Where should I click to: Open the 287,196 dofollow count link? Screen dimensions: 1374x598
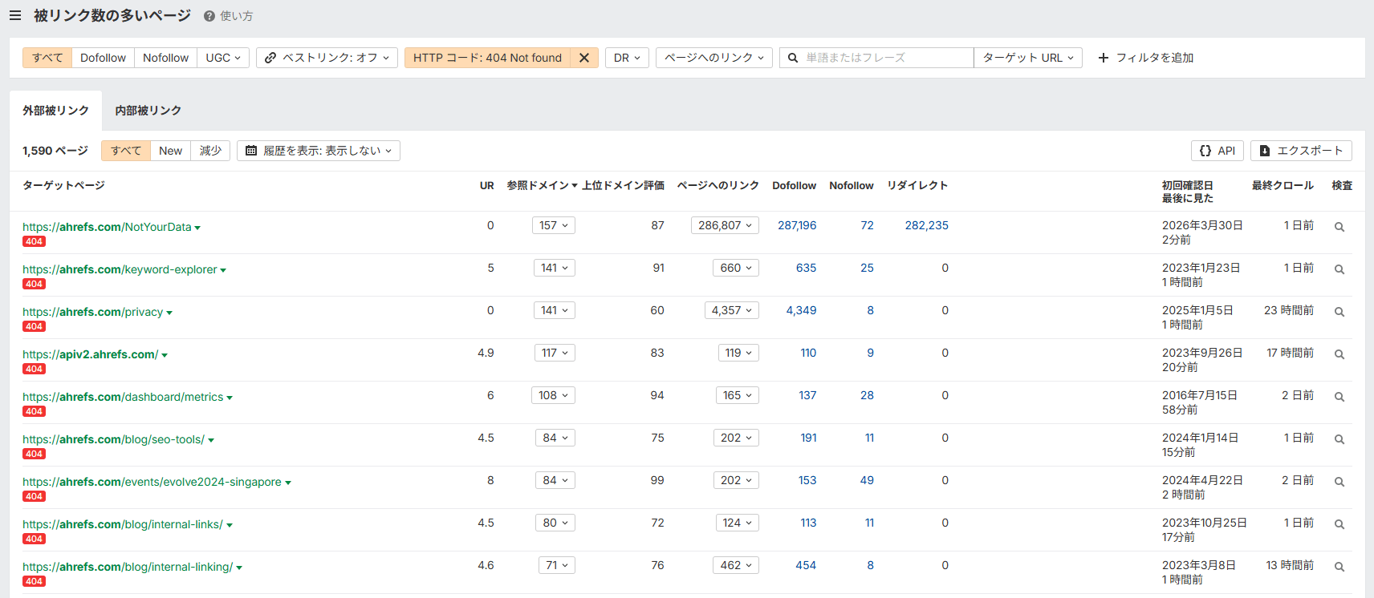[x=797, y=225]
